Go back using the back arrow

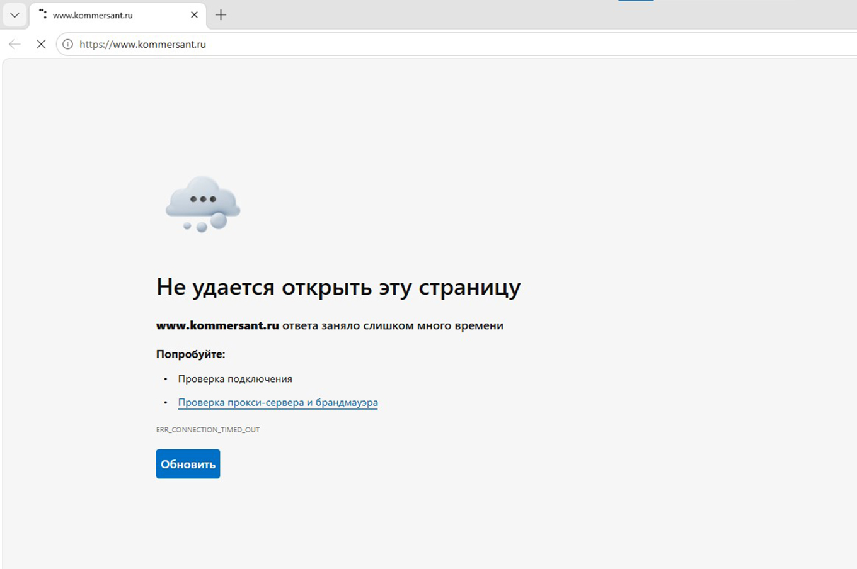[14, 44]
